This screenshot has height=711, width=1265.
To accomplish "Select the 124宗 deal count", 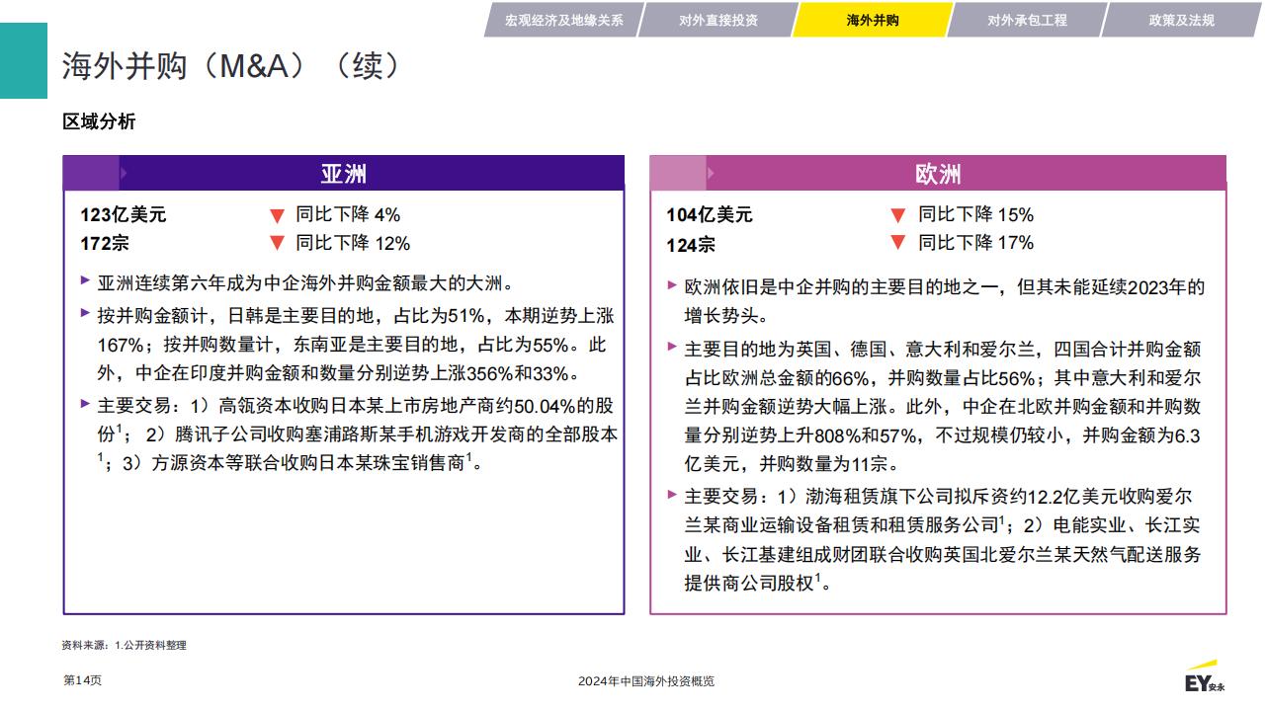I will pyautogui.click(x=691, y=244).
